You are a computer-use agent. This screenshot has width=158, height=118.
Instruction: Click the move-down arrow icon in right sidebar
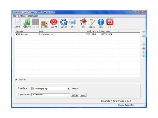point(144,56)
